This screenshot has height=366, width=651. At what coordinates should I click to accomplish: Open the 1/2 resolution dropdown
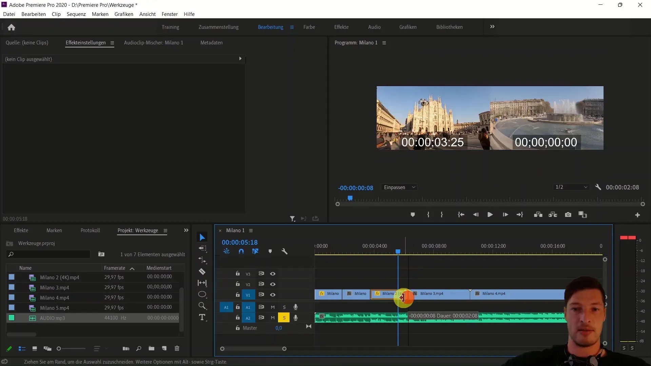(571, 187)
